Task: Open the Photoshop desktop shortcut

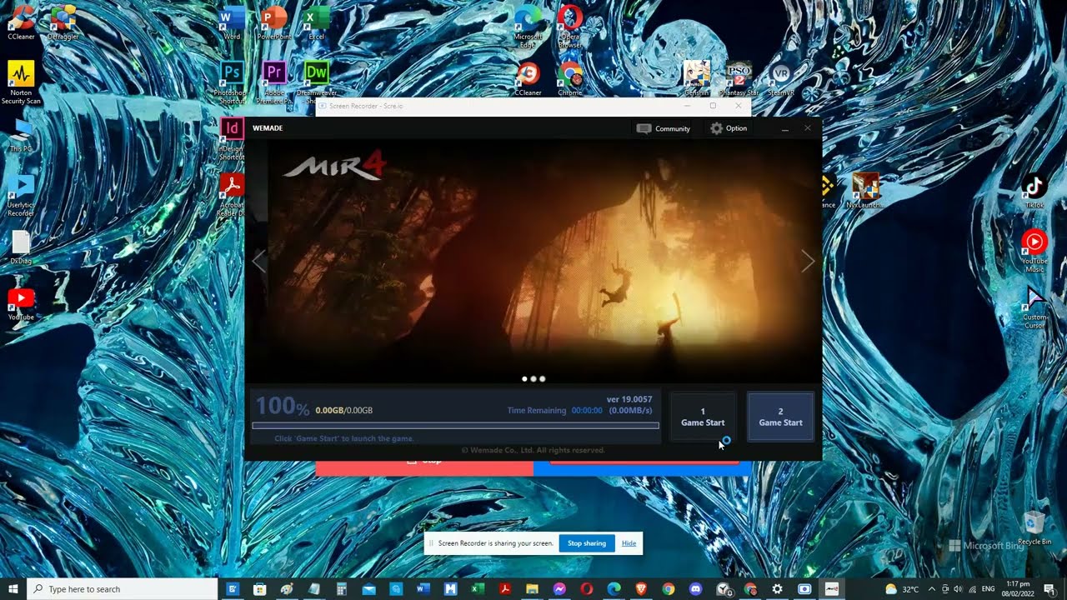Action: point(231,82)
